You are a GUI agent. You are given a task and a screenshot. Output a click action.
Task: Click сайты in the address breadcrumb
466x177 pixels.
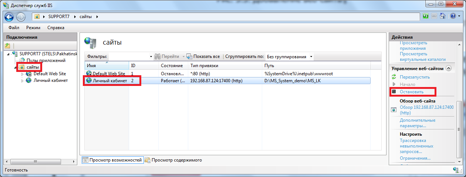[85, 17]
